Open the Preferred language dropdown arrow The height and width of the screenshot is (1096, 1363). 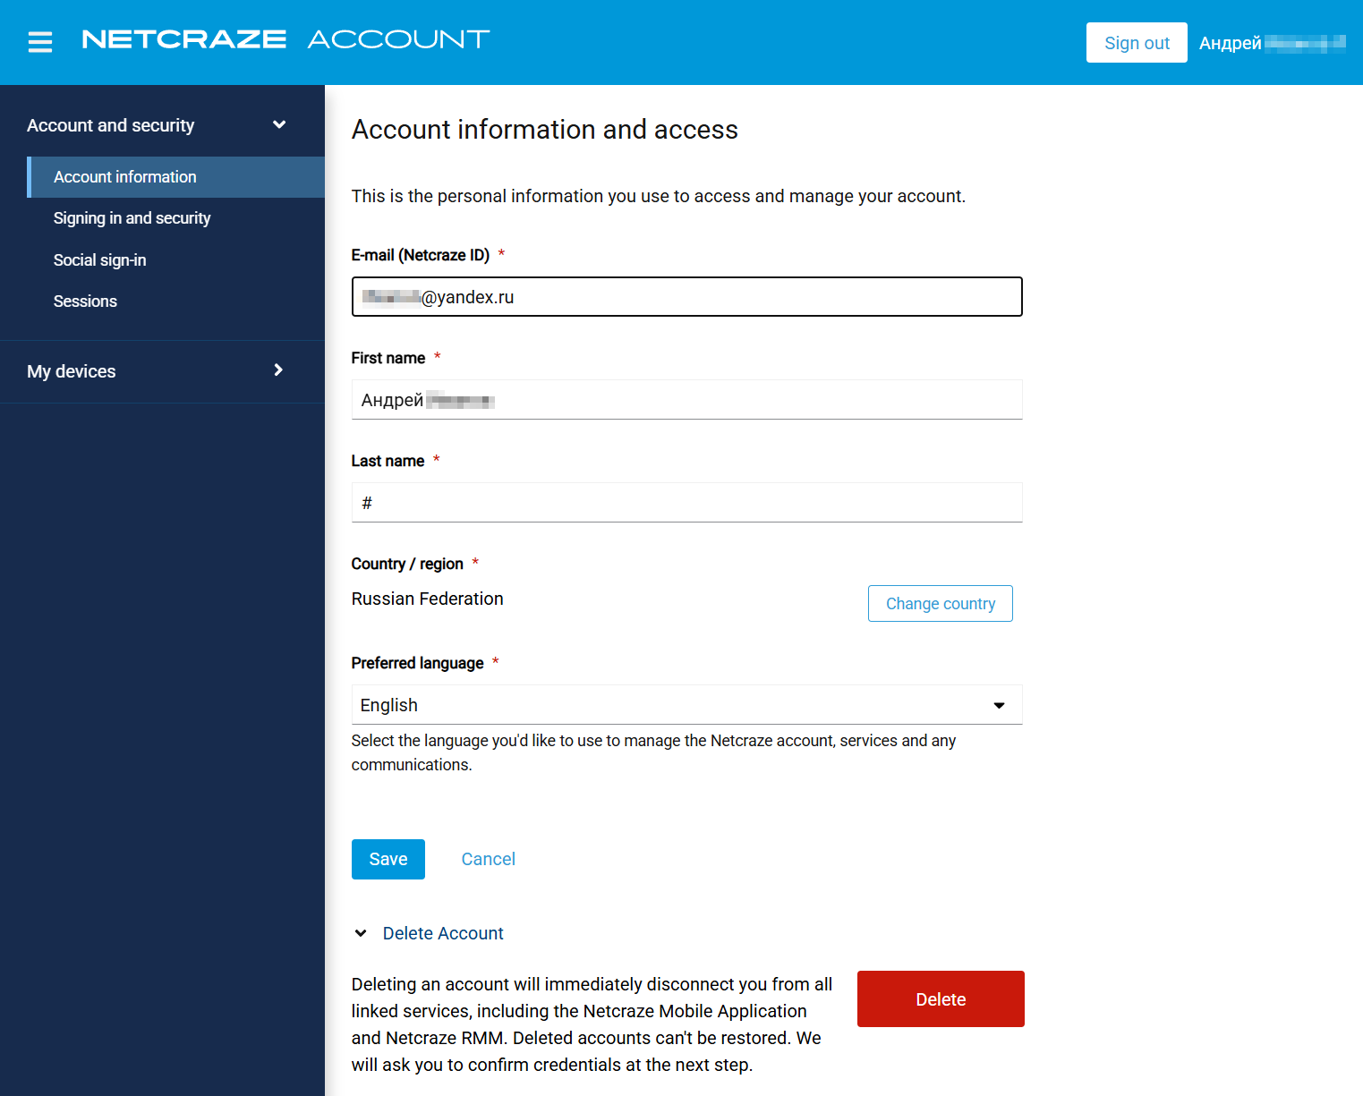[999, 705]
